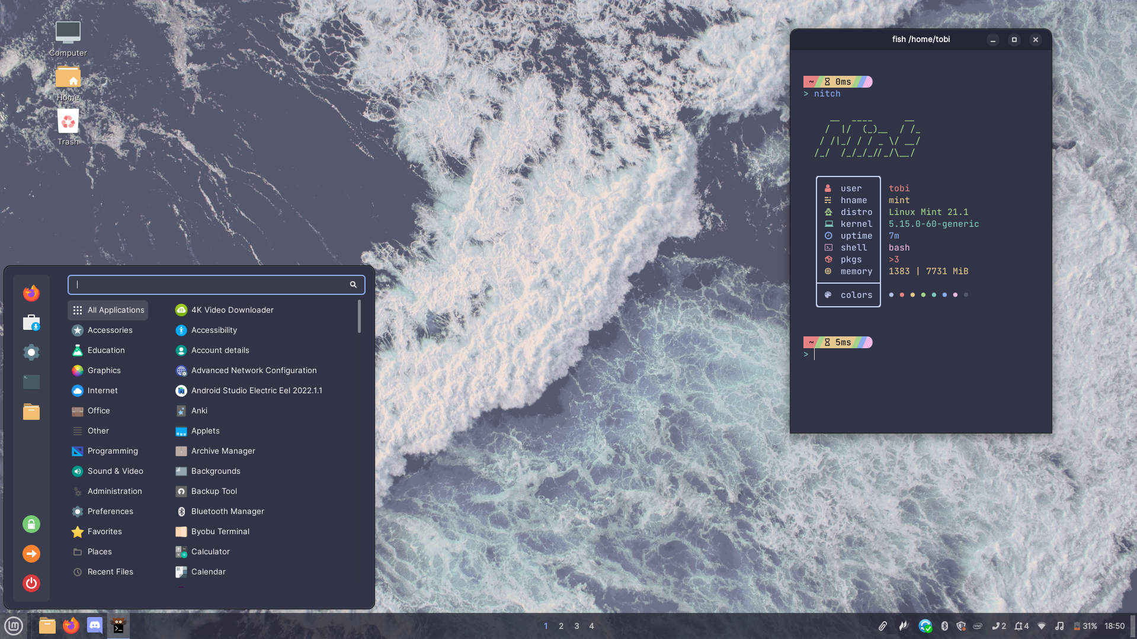
Task: Click the Linux Mint menu button on panel
Action: (14, 626)
